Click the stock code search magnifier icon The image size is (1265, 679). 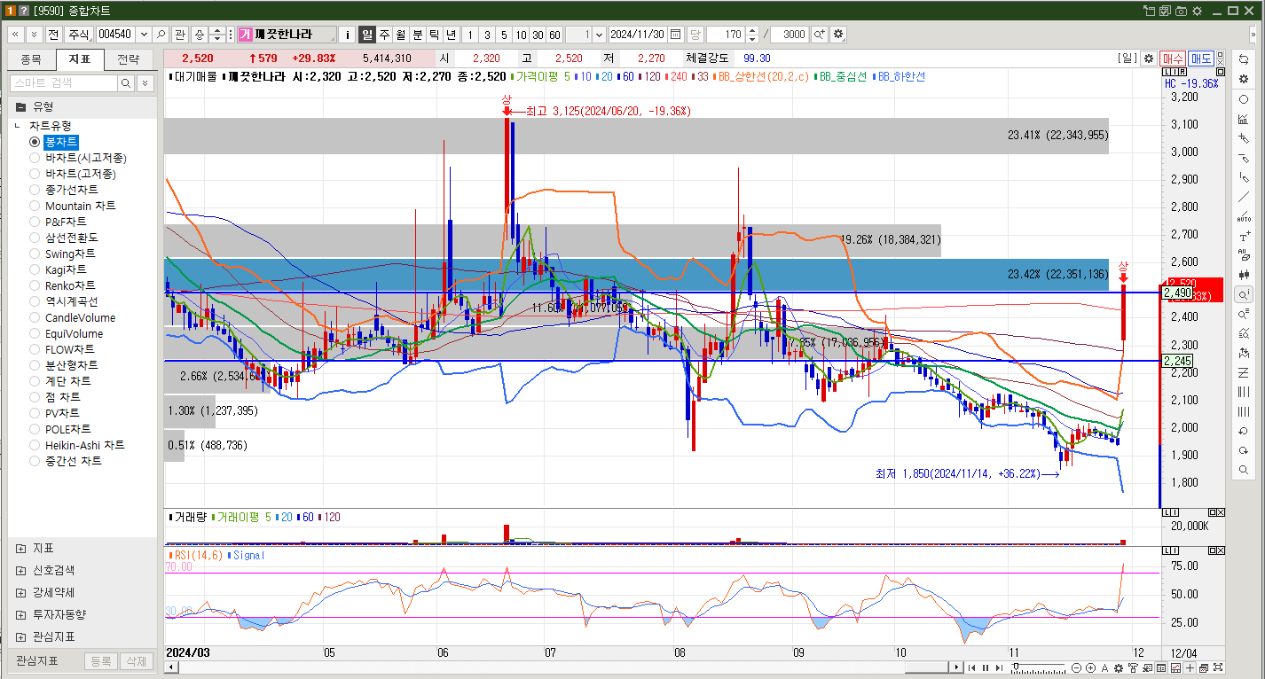[161, 35]
